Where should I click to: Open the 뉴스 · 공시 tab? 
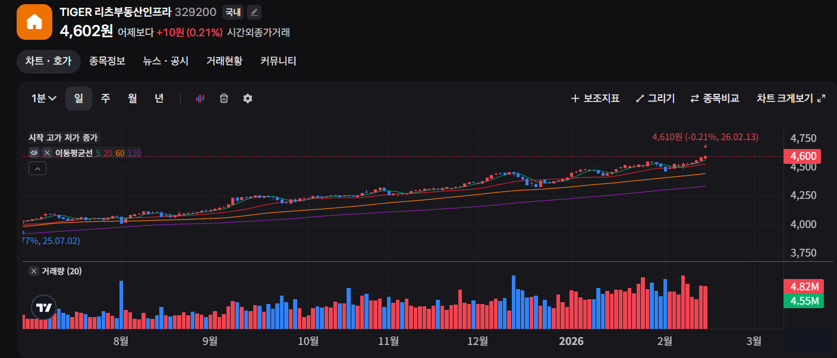(x=165, y=61)
